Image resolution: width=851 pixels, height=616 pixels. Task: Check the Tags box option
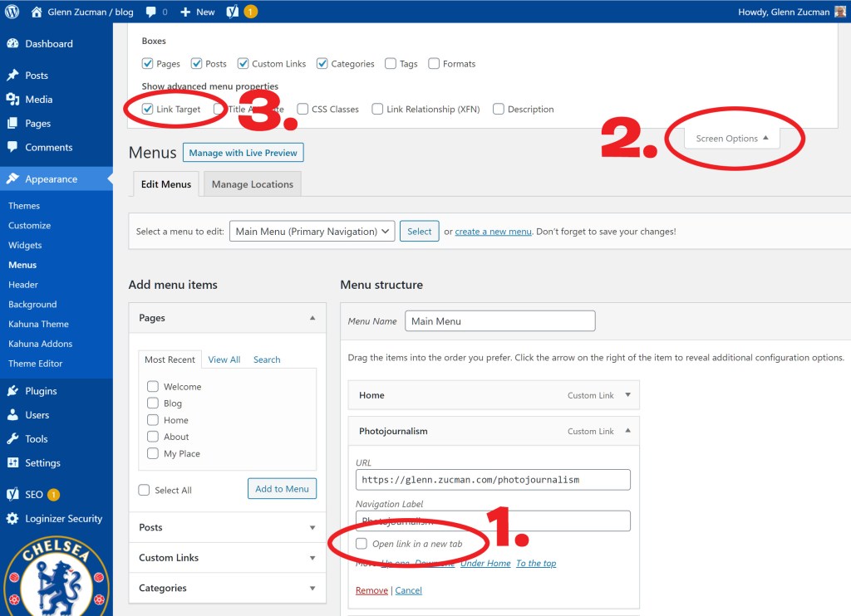(391, 64)
